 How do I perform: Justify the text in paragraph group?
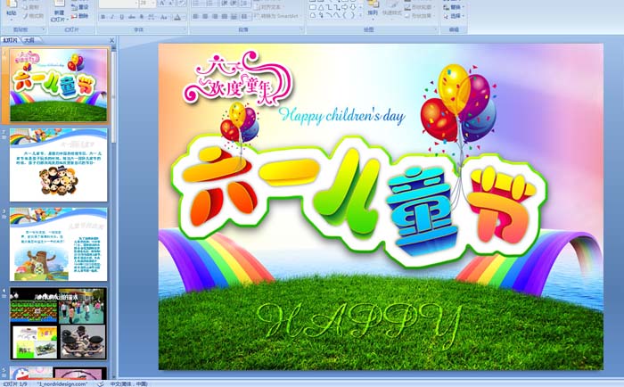(225, 16)
